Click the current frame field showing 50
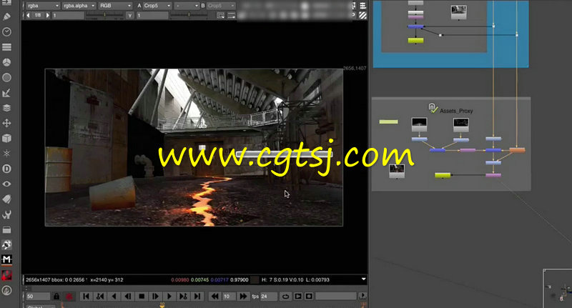572x308 pixels. 38,297
